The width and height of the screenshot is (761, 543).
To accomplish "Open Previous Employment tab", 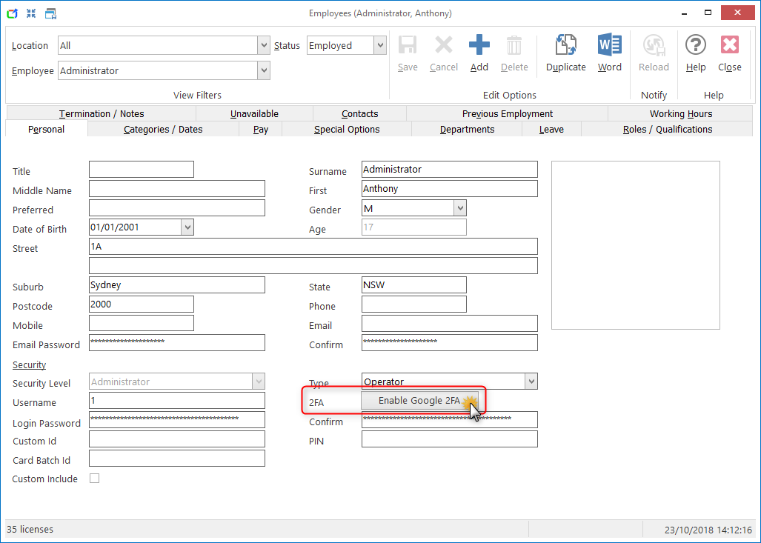I will [507, 113].
